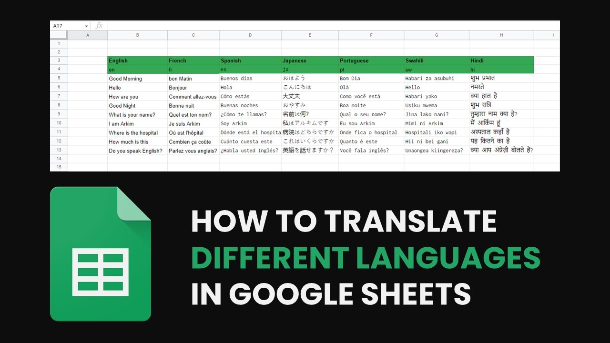Select the "Usiku mwema" cell
Screen dimensions: 610x343
coord(437,106)
